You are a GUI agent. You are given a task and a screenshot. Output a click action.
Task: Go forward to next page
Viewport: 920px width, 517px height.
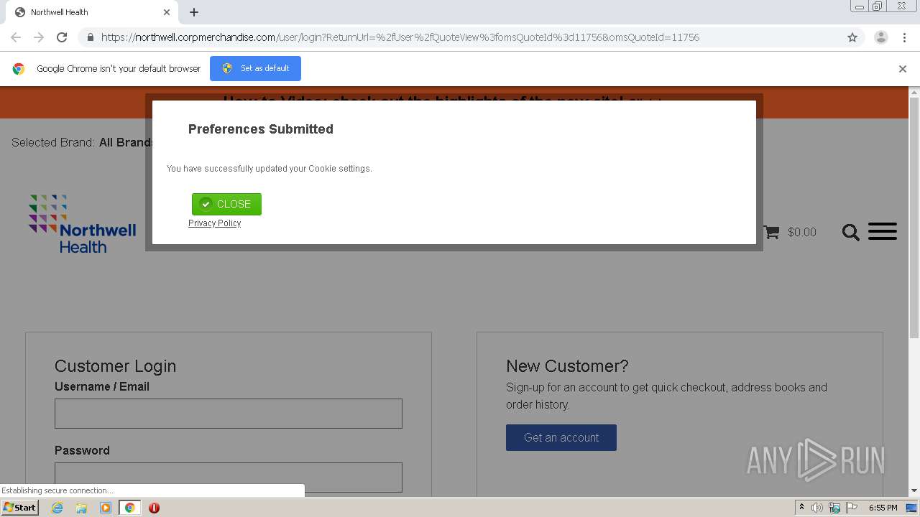[39, 37]
